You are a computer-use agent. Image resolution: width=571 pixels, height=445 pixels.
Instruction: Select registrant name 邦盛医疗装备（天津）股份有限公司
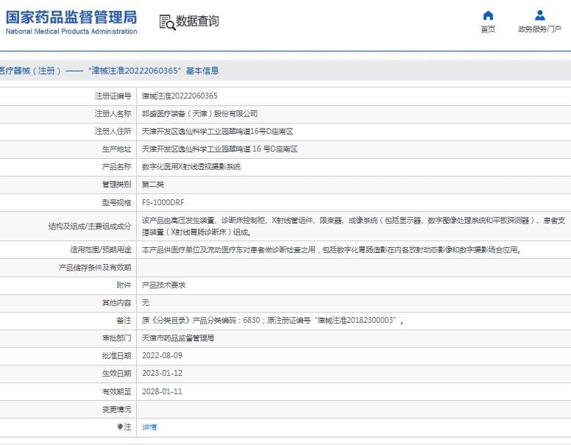[199, 113]
